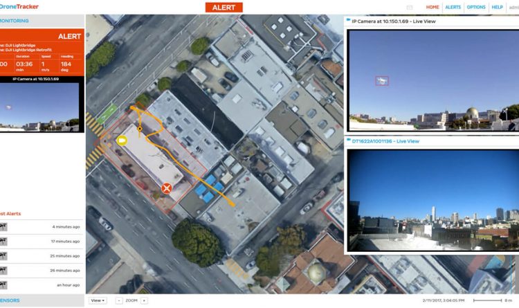519x308 pixels.
Task: Click the IP Camera live video feed
Action: click(x=434, y=80)
